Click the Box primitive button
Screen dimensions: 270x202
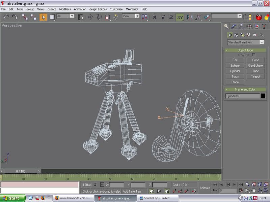pos(235,60)
